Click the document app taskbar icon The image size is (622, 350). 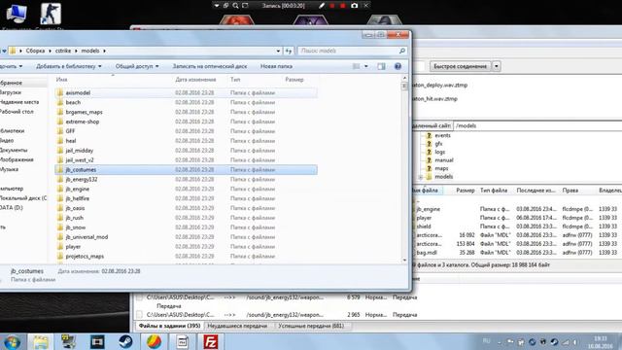point(182,341)
